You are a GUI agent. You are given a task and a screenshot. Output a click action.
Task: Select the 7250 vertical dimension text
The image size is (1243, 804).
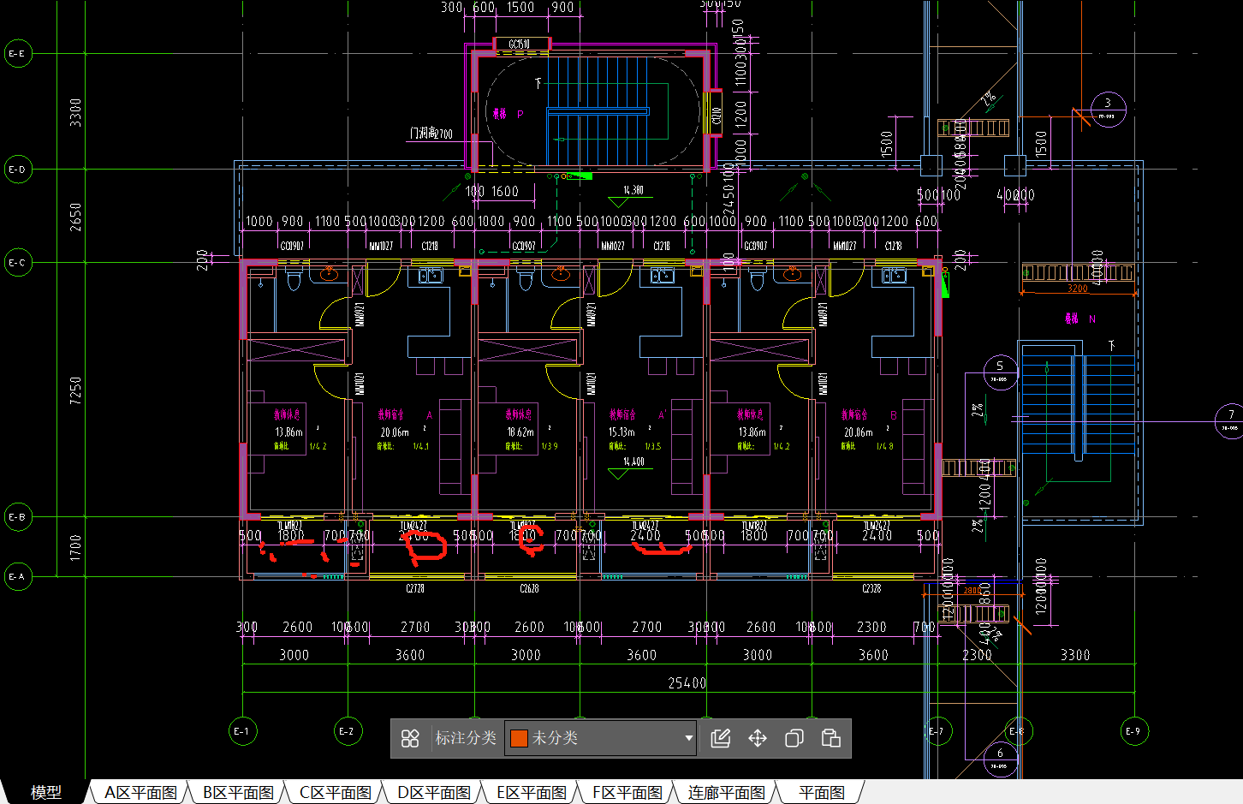click(x=75, y=390)
